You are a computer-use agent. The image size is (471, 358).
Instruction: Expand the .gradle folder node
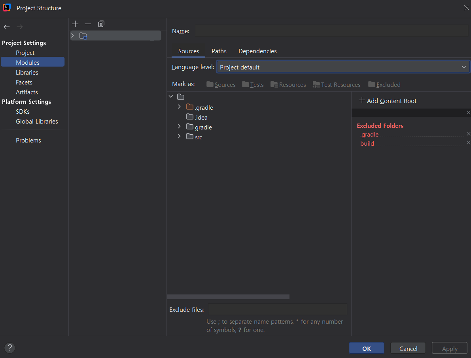coord(179,107)
